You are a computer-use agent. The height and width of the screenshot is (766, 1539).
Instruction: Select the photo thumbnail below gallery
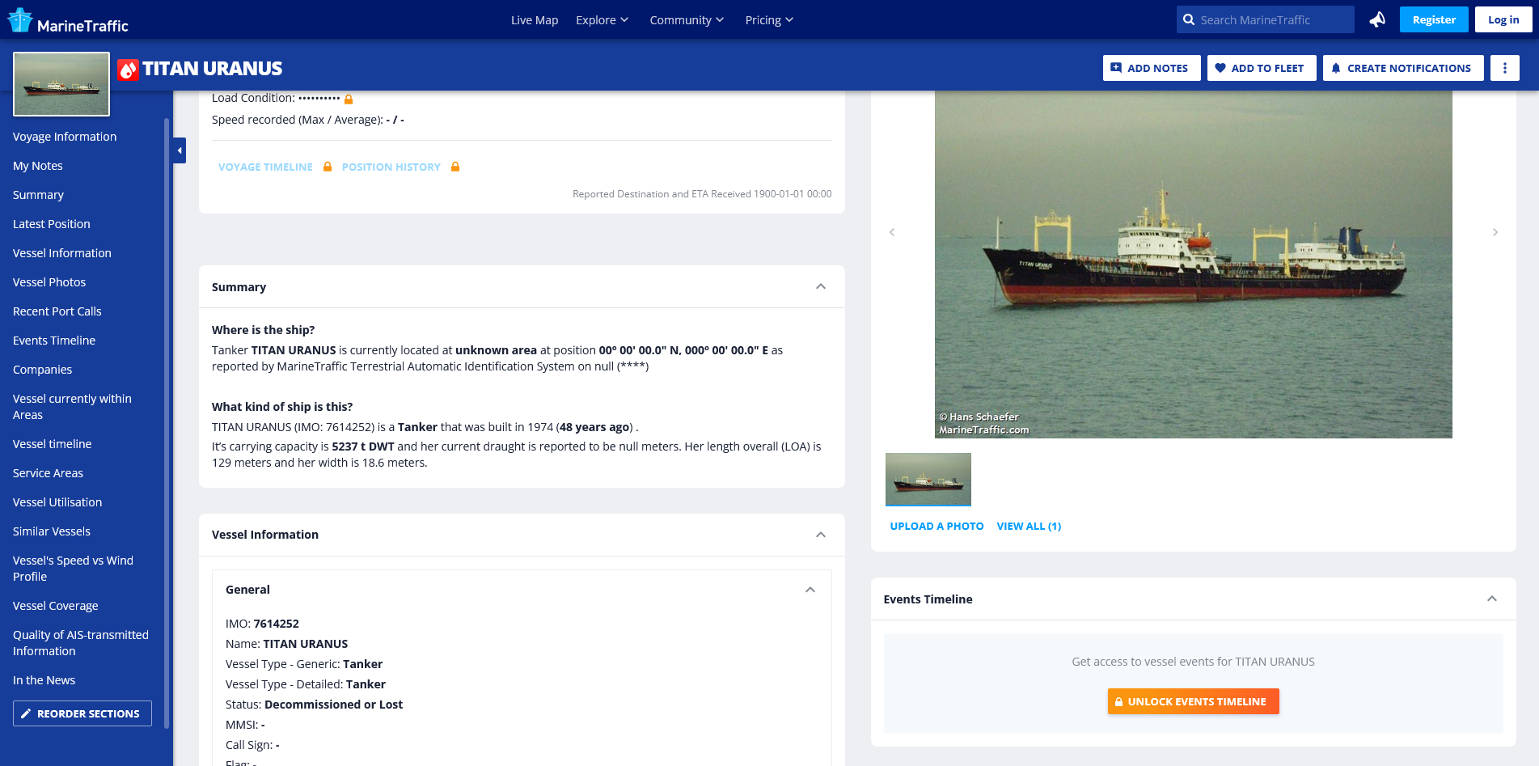coord(928,479)
